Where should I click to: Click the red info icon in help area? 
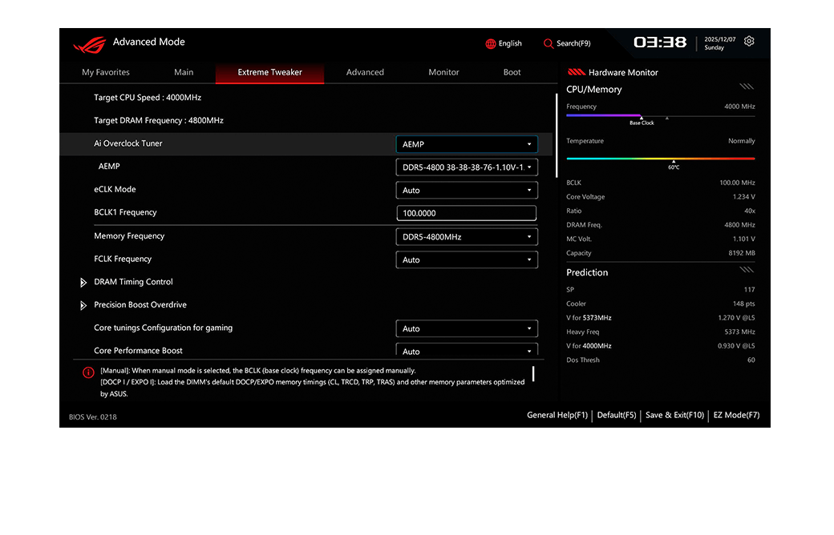(x=88, y=372)
